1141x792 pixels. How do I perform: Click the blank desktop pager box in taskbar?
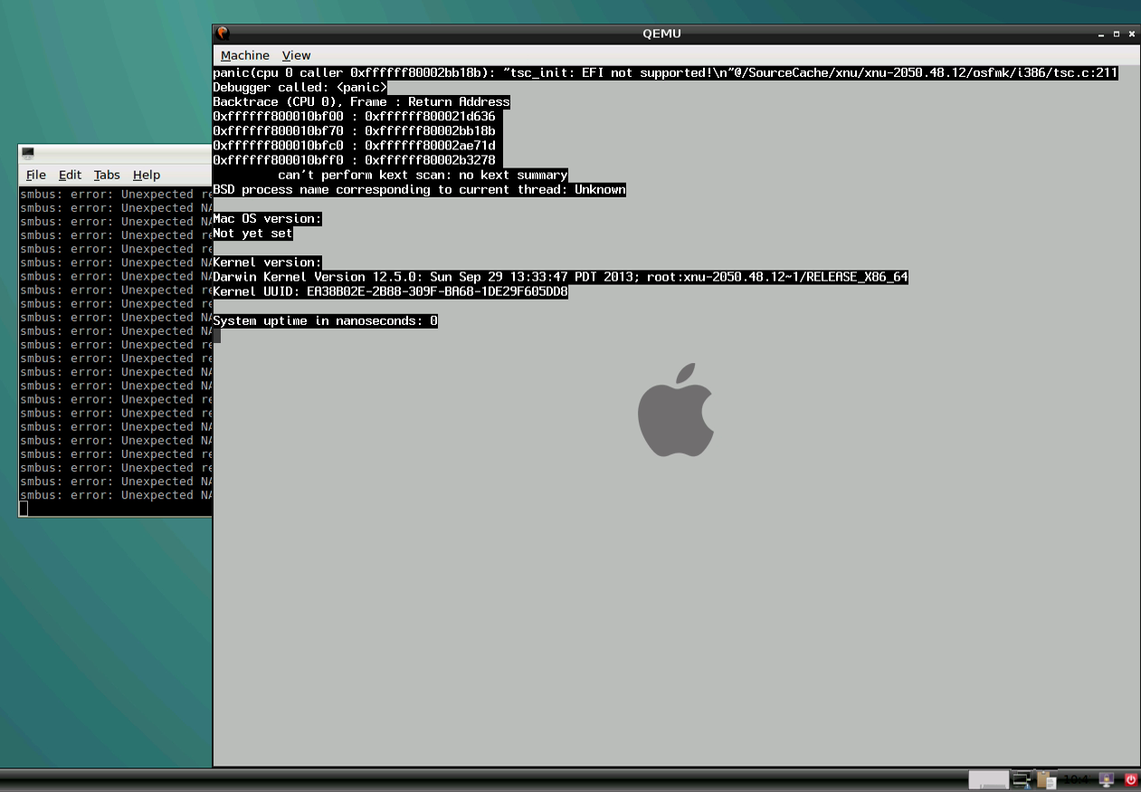click(x=988, y=779)
